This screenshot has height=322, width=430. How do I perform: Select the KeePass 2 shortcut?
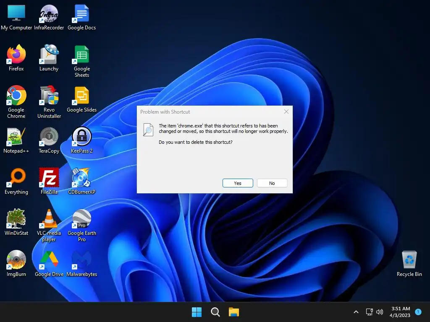pyautogui.click(x=81, y=140)
